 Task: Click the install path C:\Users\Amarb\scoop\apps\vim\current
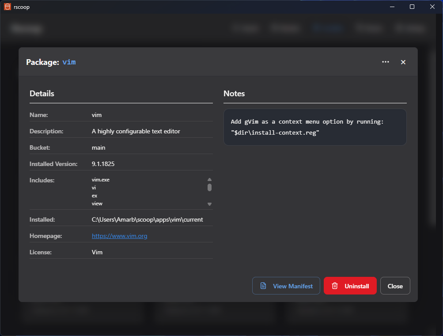[147, 220]
